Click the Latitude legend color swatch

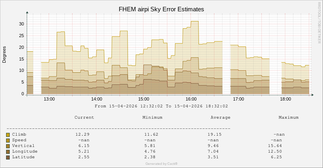(8, 157)
